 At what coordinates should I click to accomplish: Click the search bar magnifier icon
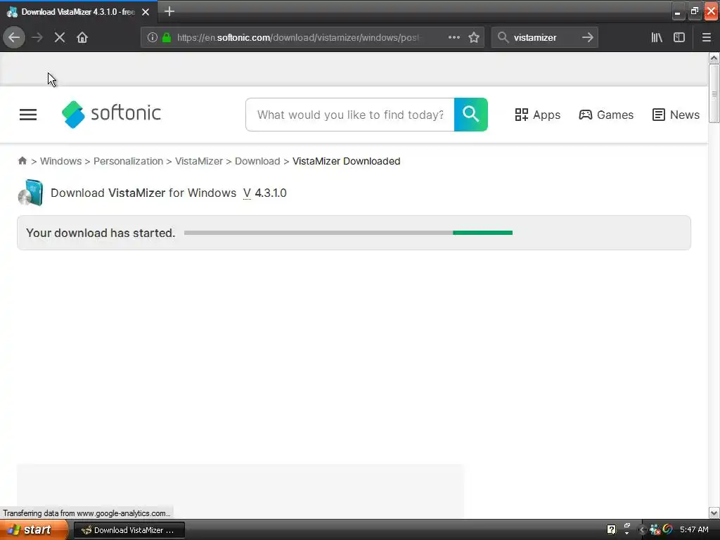coord(503,37)
